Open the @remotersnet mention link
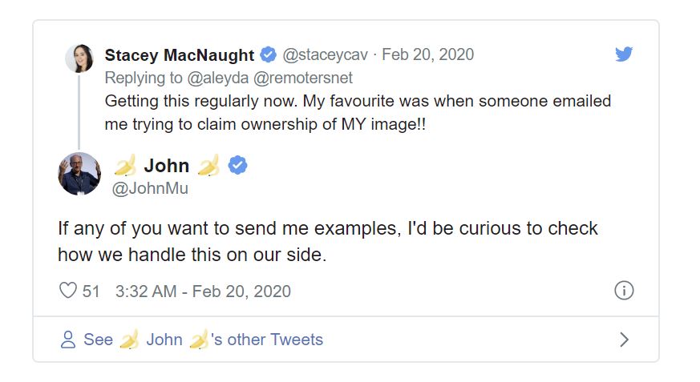This screenshot has width=700, height=382. 303,78
